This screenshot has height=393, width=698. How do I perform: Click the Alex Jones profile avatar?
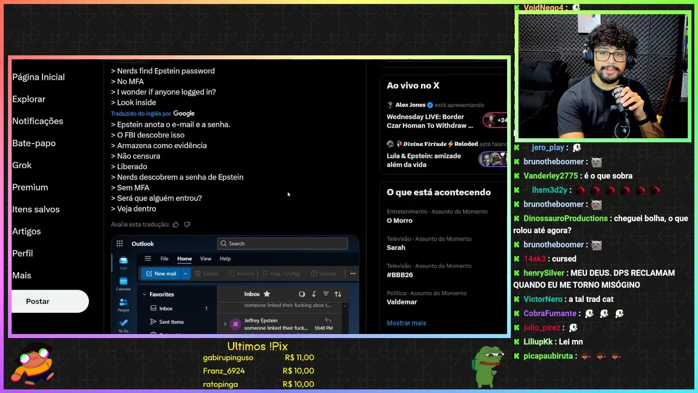(390, 105)
